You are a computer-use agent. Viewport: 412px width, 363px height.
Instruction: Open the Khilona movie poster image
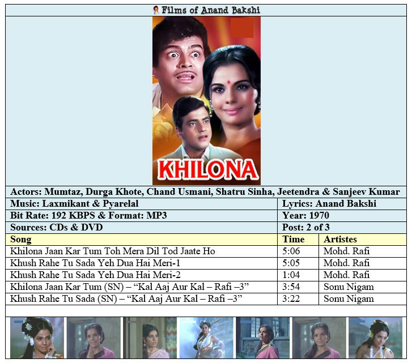pos(206,101)
